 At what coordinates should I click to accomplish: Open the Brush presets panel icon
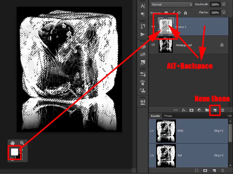(x=143, y=83)
